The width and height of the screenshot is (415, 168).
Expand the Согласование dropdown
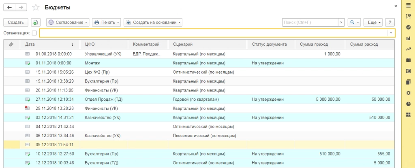68,23
